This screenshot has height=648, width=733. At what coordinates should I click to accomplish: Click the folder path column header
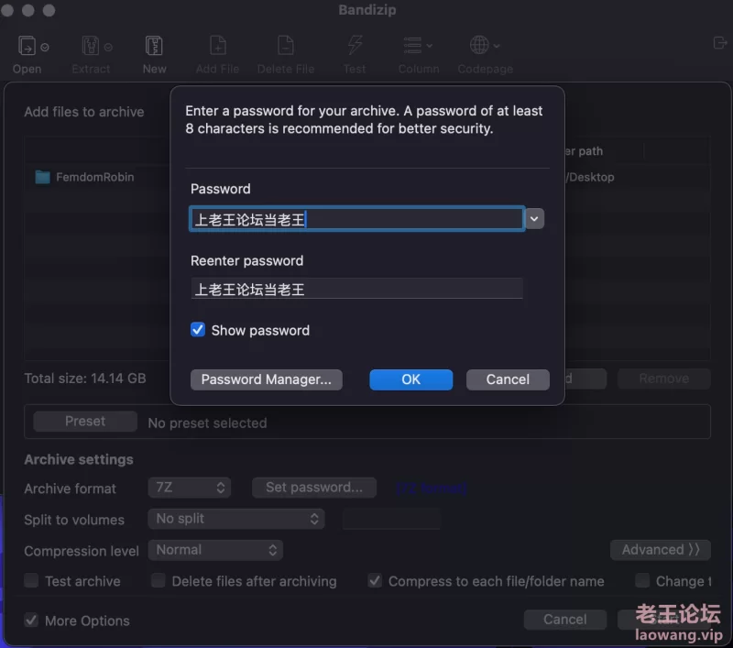pyautogui.click(x=585, y=151)
